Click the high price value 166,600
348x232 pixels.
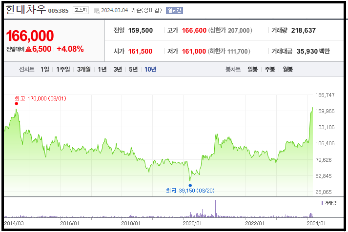pos(194,30)
